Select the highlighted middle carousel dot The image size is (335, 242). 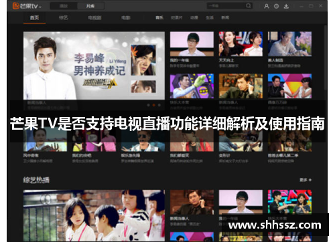click(x=153, y=105)
